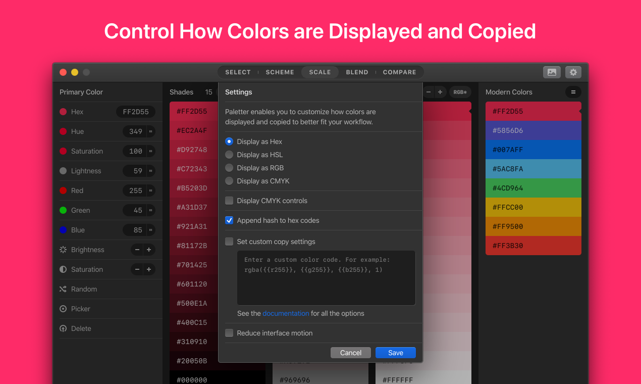Increase Saturation with the plus stepper
The height and width of the screenshot is (384, 641).
coord(149,269)
